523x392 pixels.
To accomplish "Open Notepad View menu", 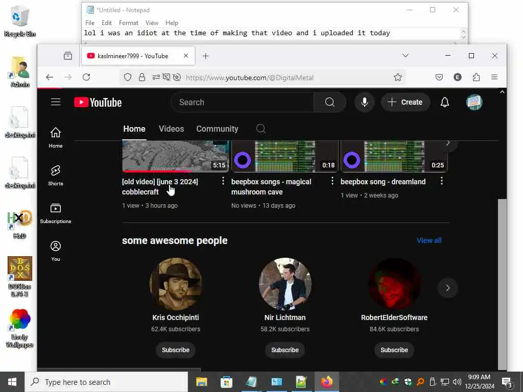I will coord(152,22).
